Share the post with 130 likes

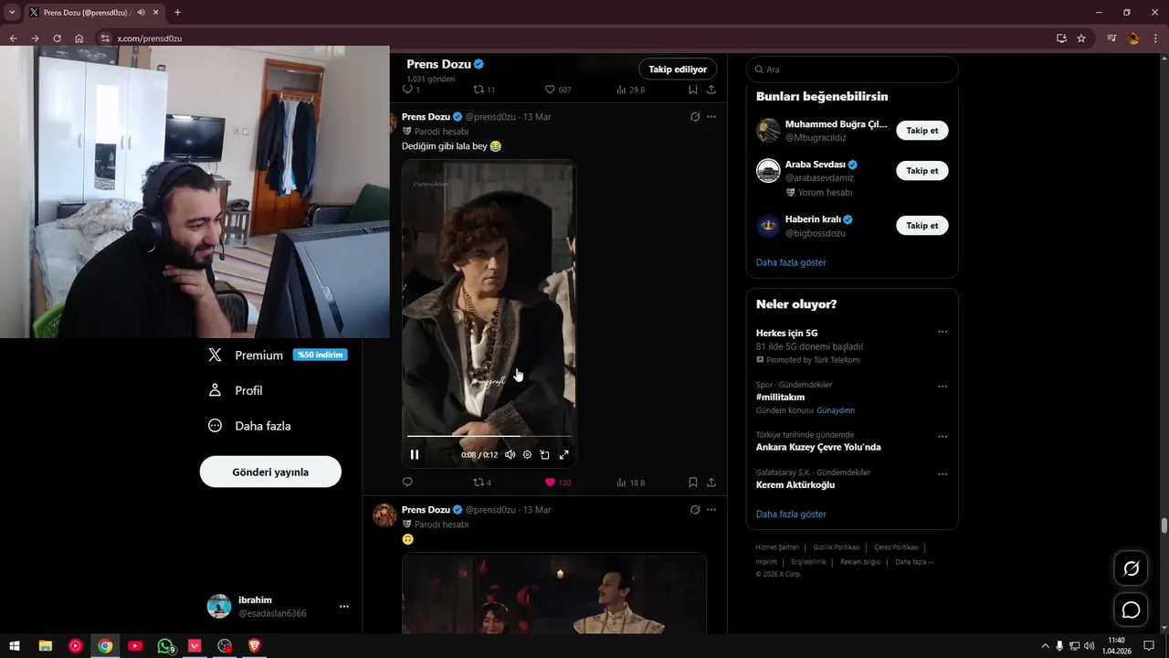click(x=711, y=483)
